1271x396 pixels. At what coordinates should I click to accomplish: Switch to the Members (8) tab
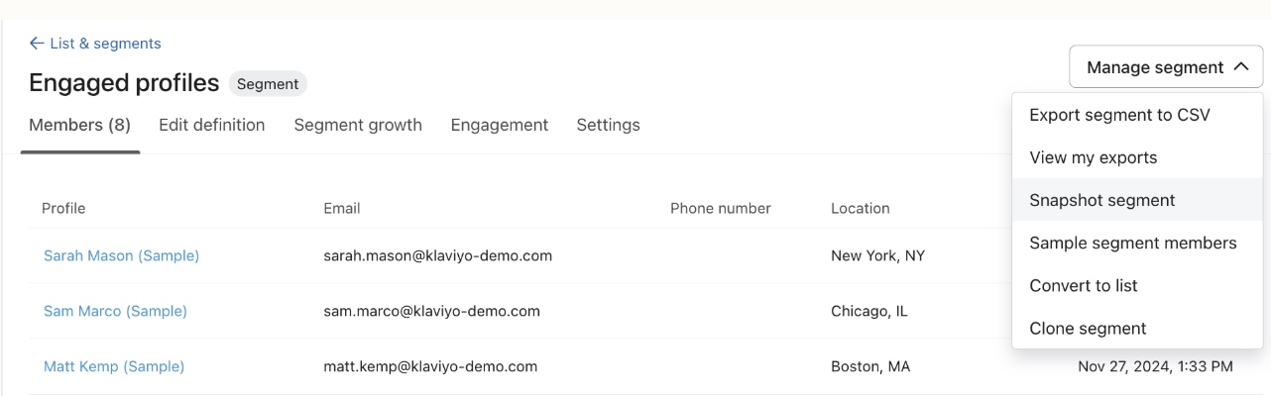[x=79, y=125]
